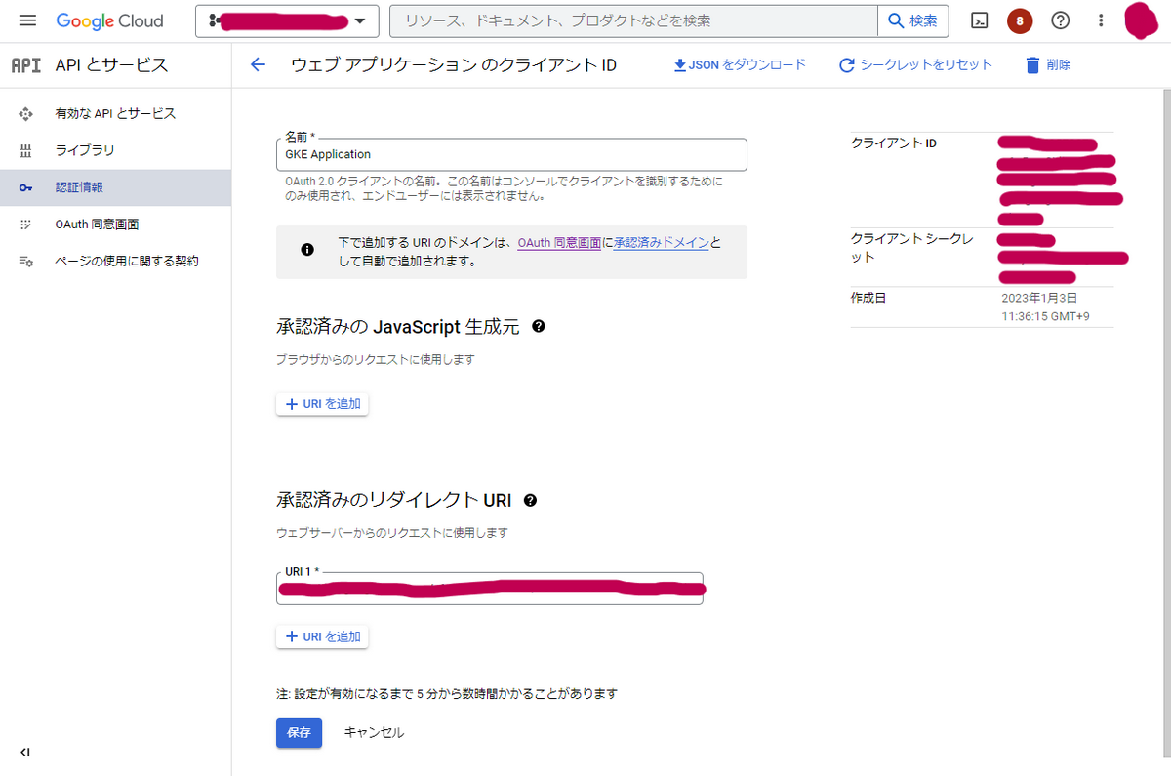Click the 削除 delete button
The width and height of the screenshot is (1171, 776).
pyautogui.click(x=1047, y=65)
